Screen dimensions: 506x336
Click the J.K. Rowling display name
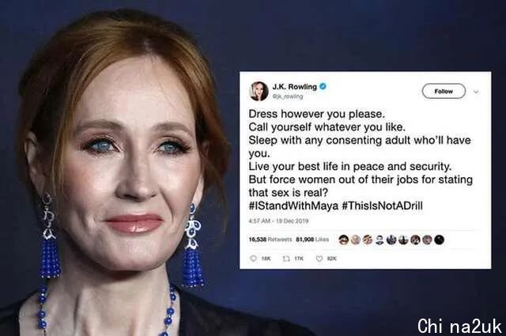294,86
